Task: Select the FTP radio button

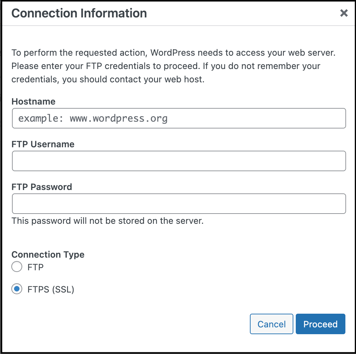Action: [x=17, y=267]
